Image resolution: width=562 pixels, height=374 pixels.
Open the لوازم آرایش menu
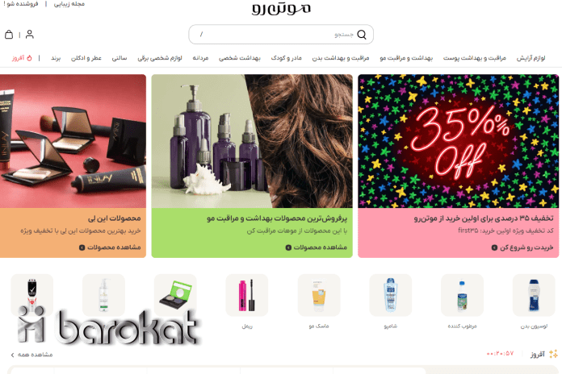531,58
